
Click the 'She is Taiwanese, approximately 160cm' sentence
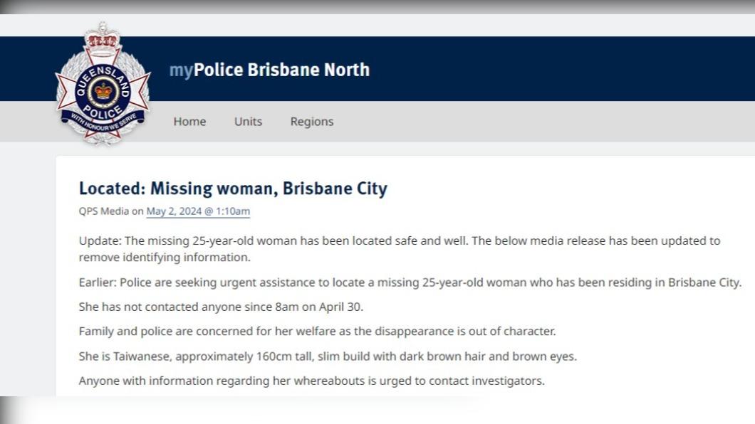point(328,356)
